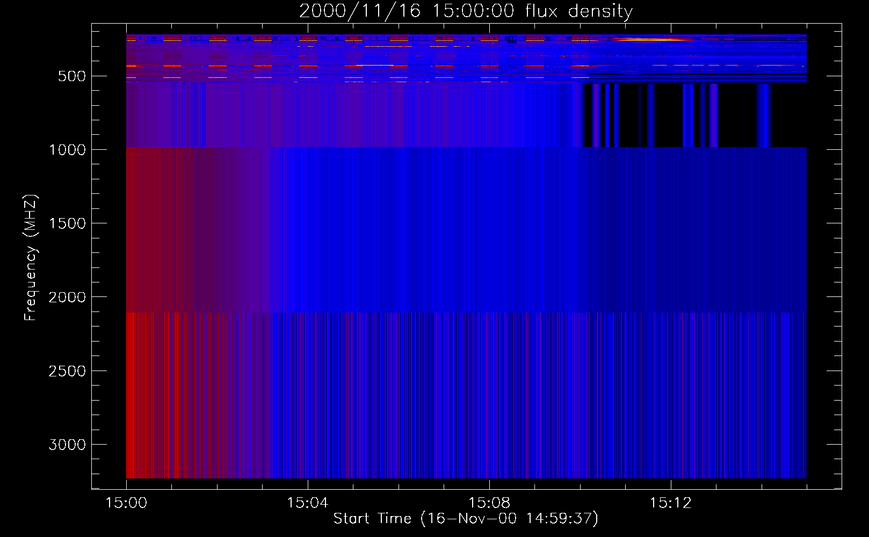Viewport: 869px width, 537px height.
Task: Click the 1500 frequency tick label
Action: (x=67, y=223)
